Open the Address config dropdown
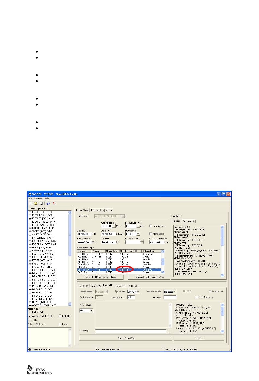259x381 pixels. tap(174, 292)
